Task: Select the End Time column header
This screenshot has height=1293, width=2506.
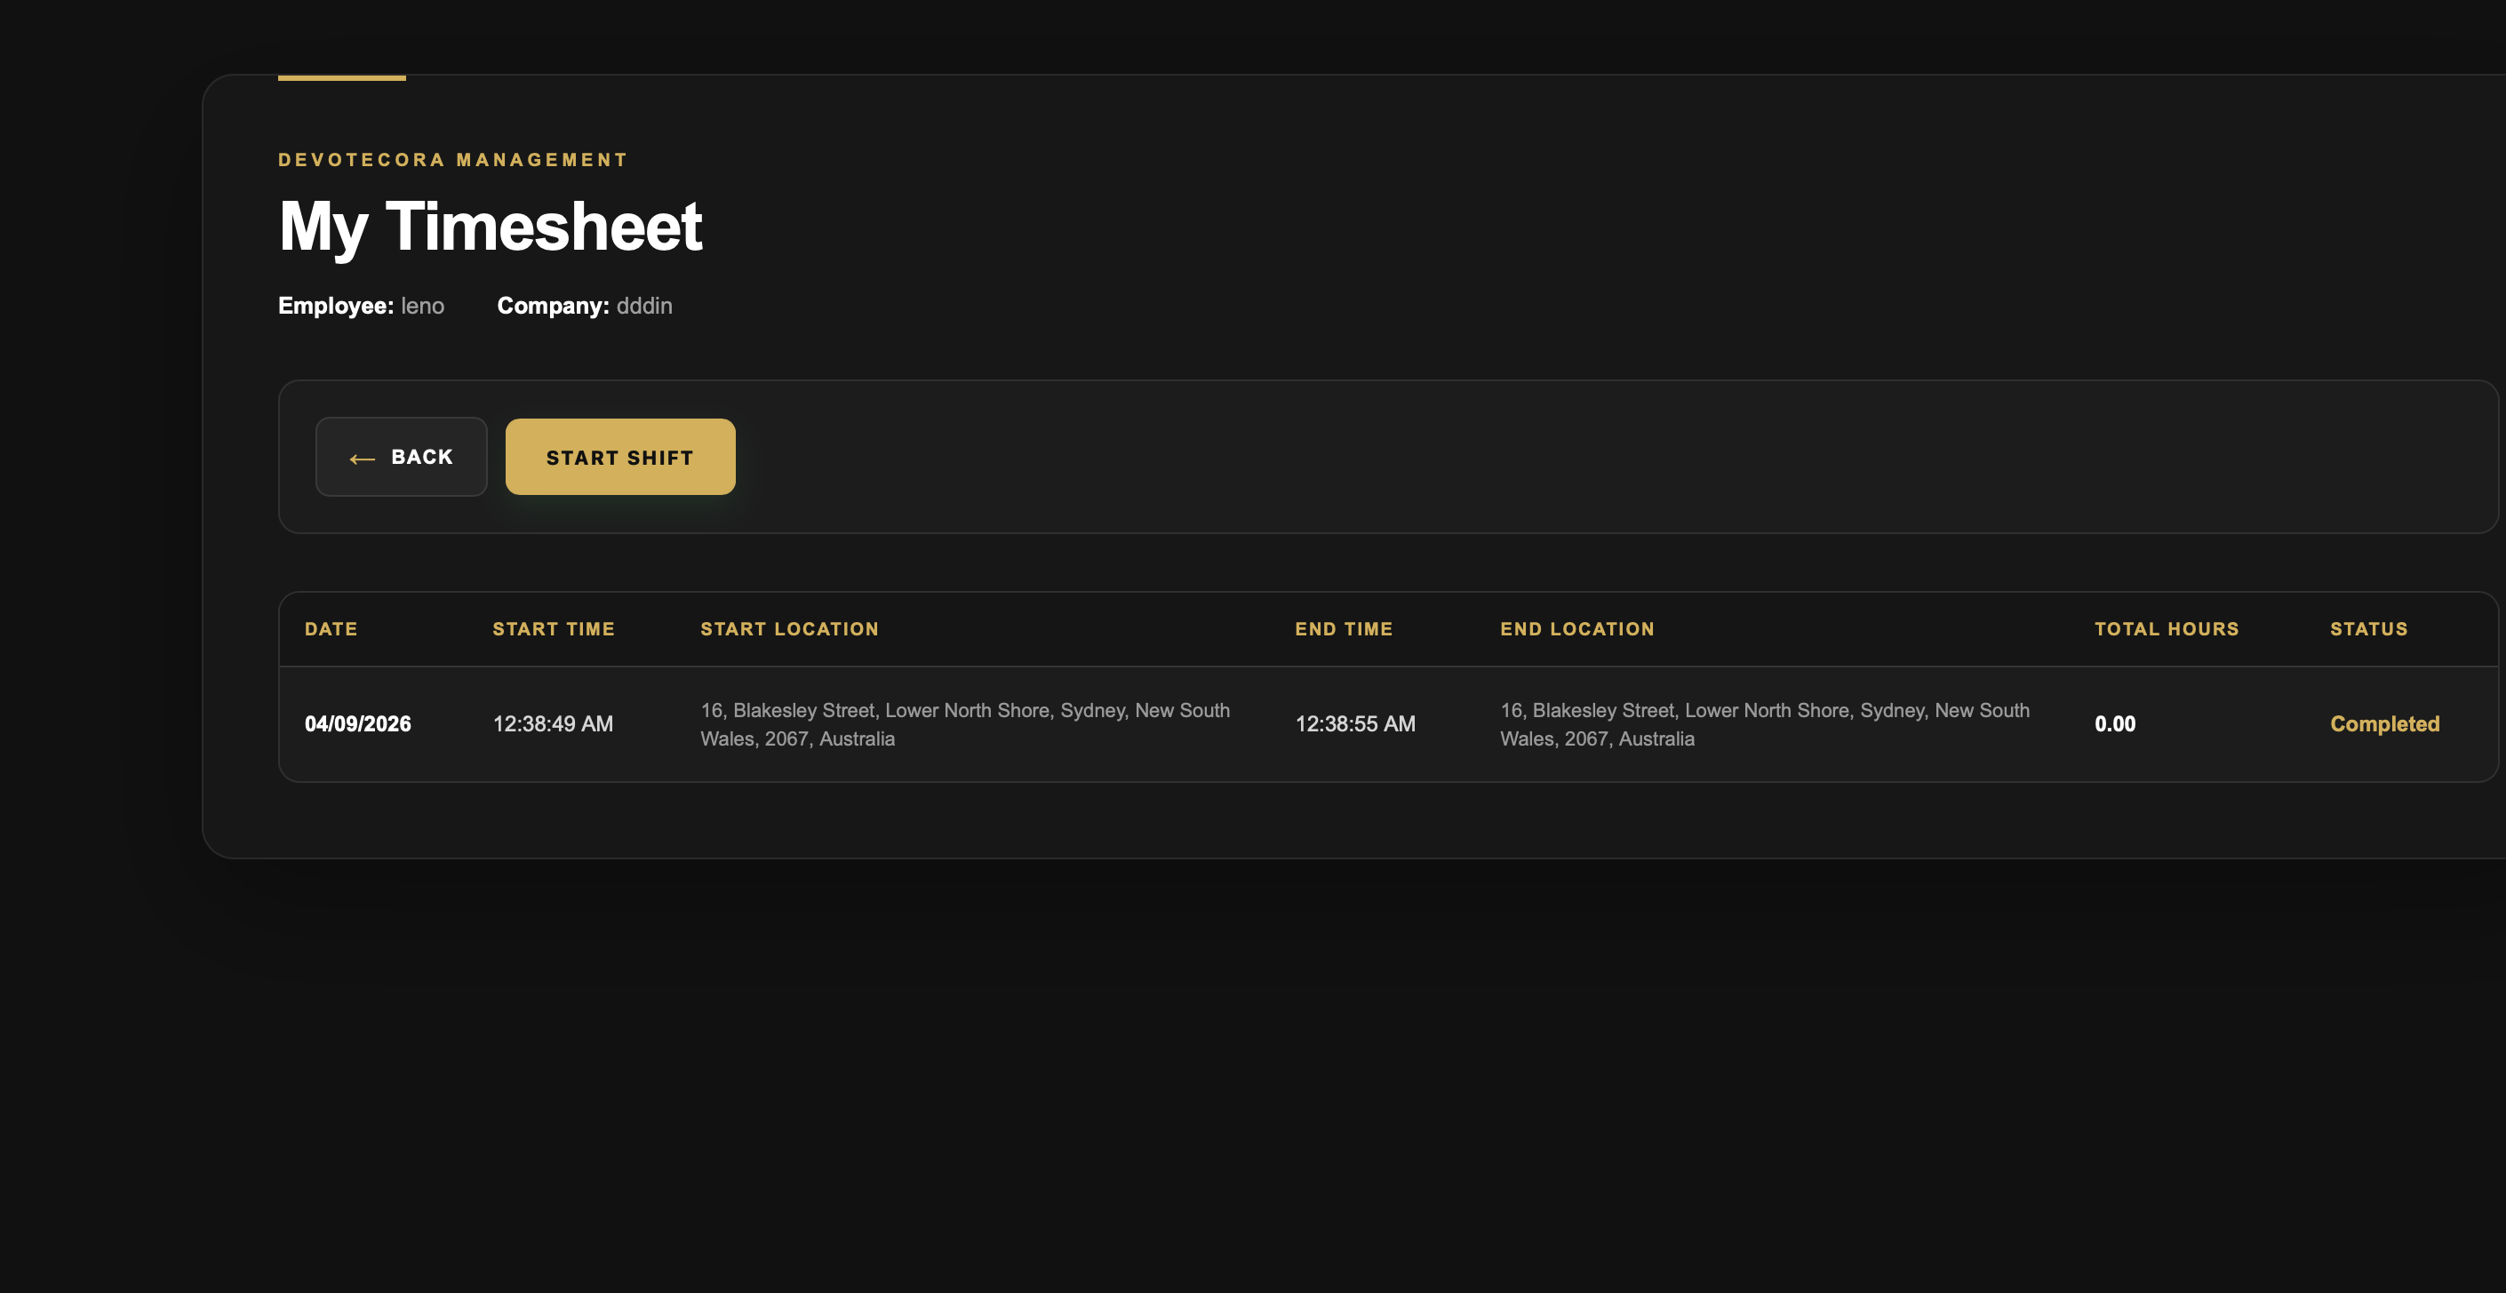Action: 1344,629
